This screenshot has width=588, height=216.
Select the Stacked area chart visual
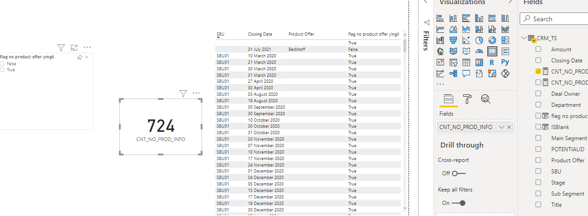[466, 29]
